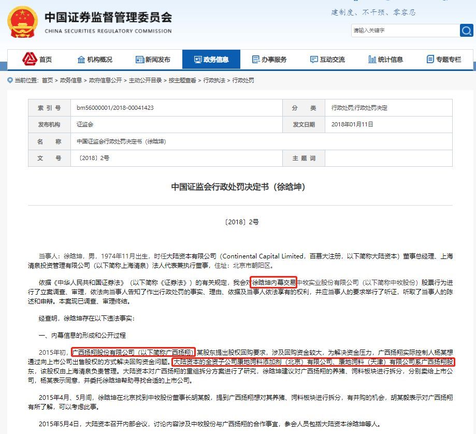476x434 pixels.
Task: Click the 分类 label cell
Action: coord(304,108)
